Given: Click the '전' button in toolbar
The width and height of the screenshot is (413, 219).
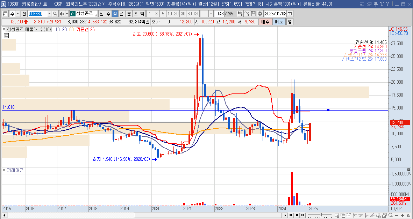Looking at the screenshot, I should click(24, 14).
